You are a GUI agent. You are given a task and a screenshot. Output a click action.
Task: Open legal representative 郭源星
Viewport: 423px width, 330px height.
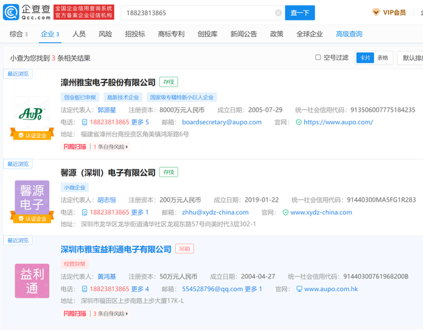pos(107,110)
